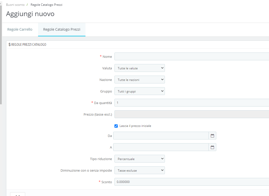Open the Tipo riduzione dropdown
The height and width of the screenshot is (196, 269).
[140, 159]
